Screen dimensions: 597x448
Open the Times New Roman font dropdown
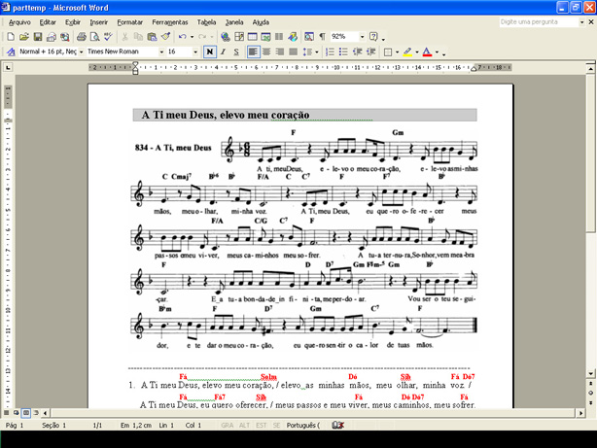click(161, 52)
